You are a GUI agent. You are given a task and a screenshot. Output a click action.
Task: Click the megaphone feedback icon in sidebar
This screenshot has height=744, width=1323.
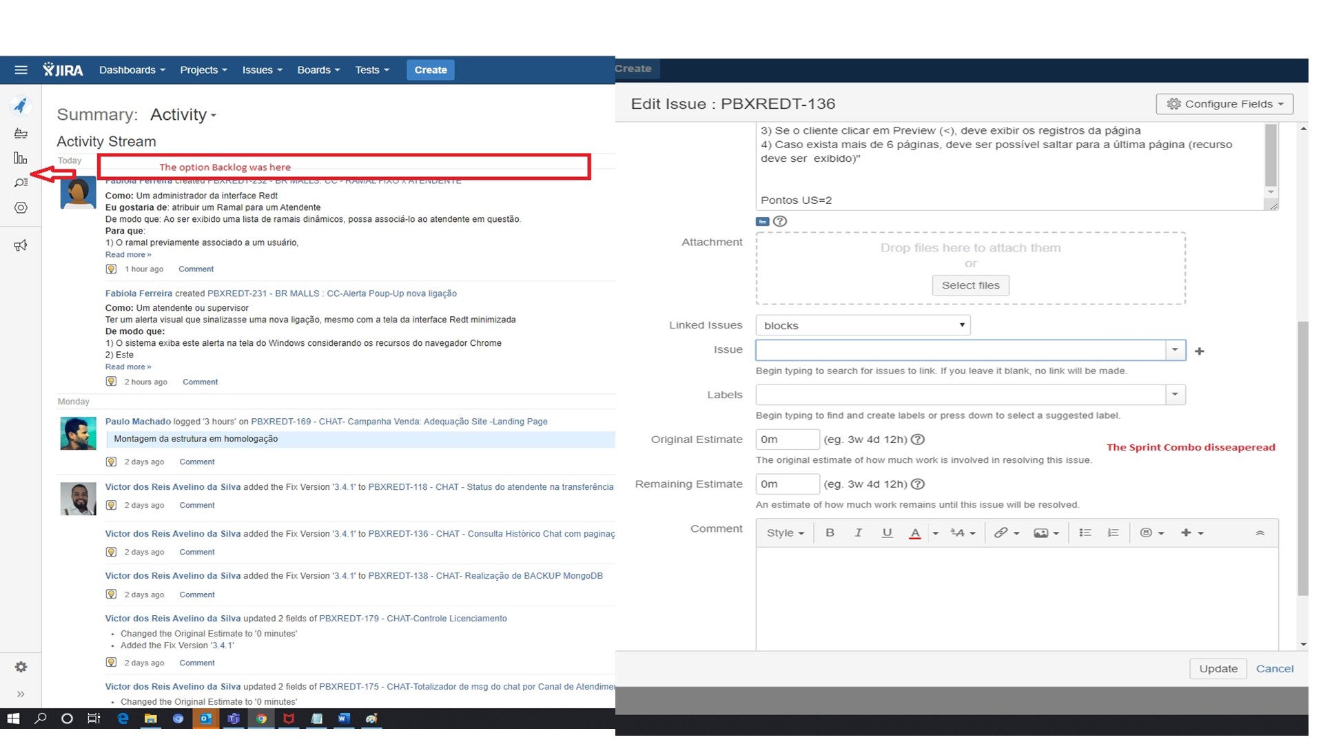click(x=21, y=245)
